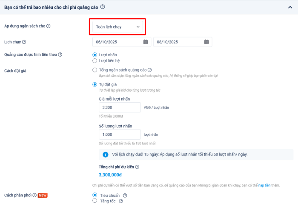Click Giá mỗi lượt nhắn price field

click(x=120, y=107)
